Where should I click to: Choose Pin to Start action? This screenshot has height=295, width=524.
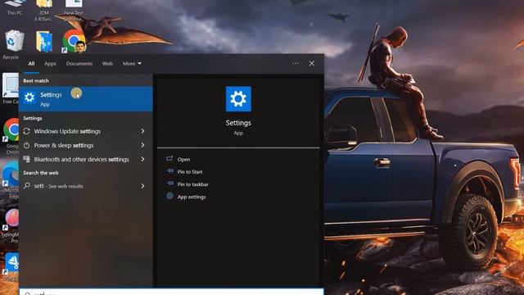click(190, 172)
